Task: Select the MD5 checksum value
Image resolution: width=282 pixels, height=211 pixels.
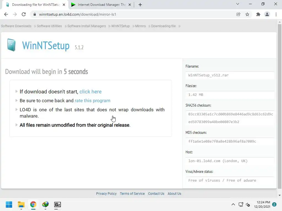Action: [230, 141]
